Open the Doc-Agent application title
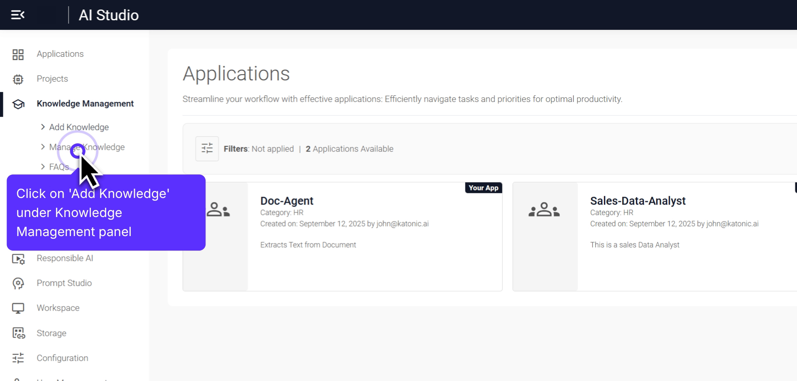Viewport: 797px width, 381px height. (x=286, y=201)
